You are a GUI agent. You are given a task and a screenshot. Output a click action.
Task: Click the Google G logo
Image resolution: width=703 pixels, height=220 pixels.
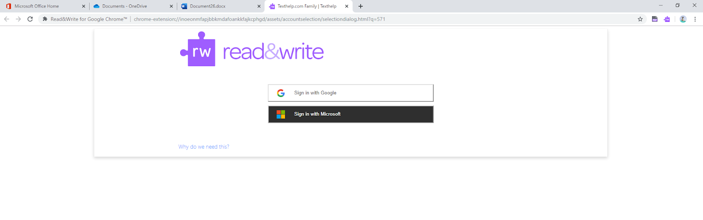coord(281,93)
